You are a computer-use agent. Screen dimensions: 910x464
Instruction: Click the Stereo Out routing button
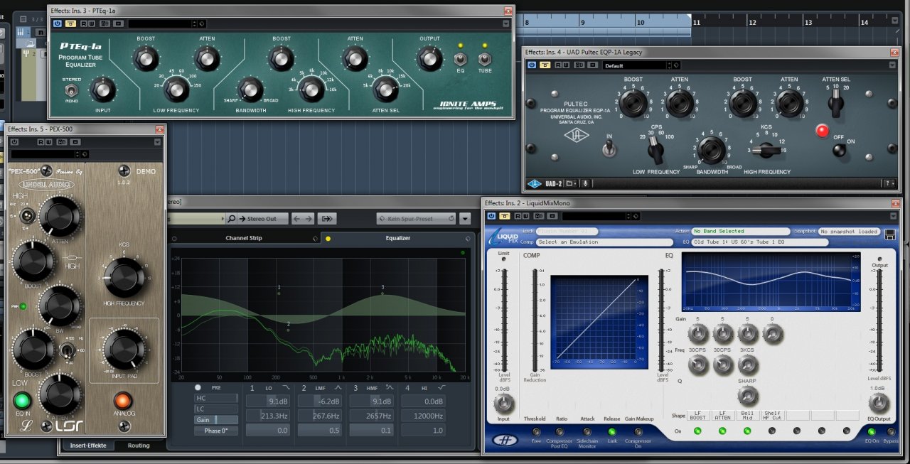[x=263, y=218]
